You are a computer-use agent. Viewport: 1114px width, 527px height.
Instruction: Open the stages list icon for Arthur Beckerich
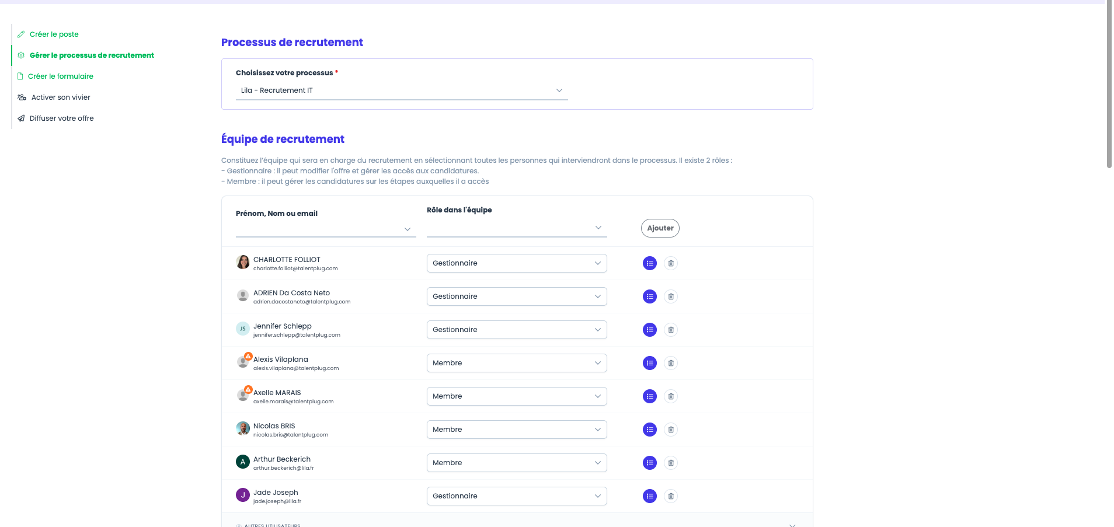649,463
